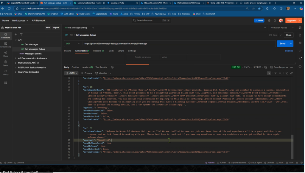Reload the browser page

9,9
